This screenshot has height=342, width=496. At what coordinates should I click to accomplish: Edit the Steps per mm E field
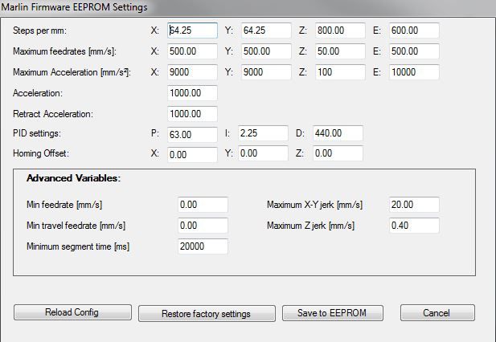414,31
